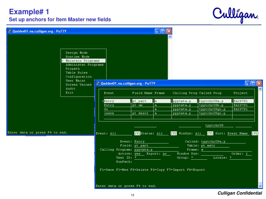Close the front PuTTY window
The width and height of the screenshot is (266, 199).
click(259, 83)
